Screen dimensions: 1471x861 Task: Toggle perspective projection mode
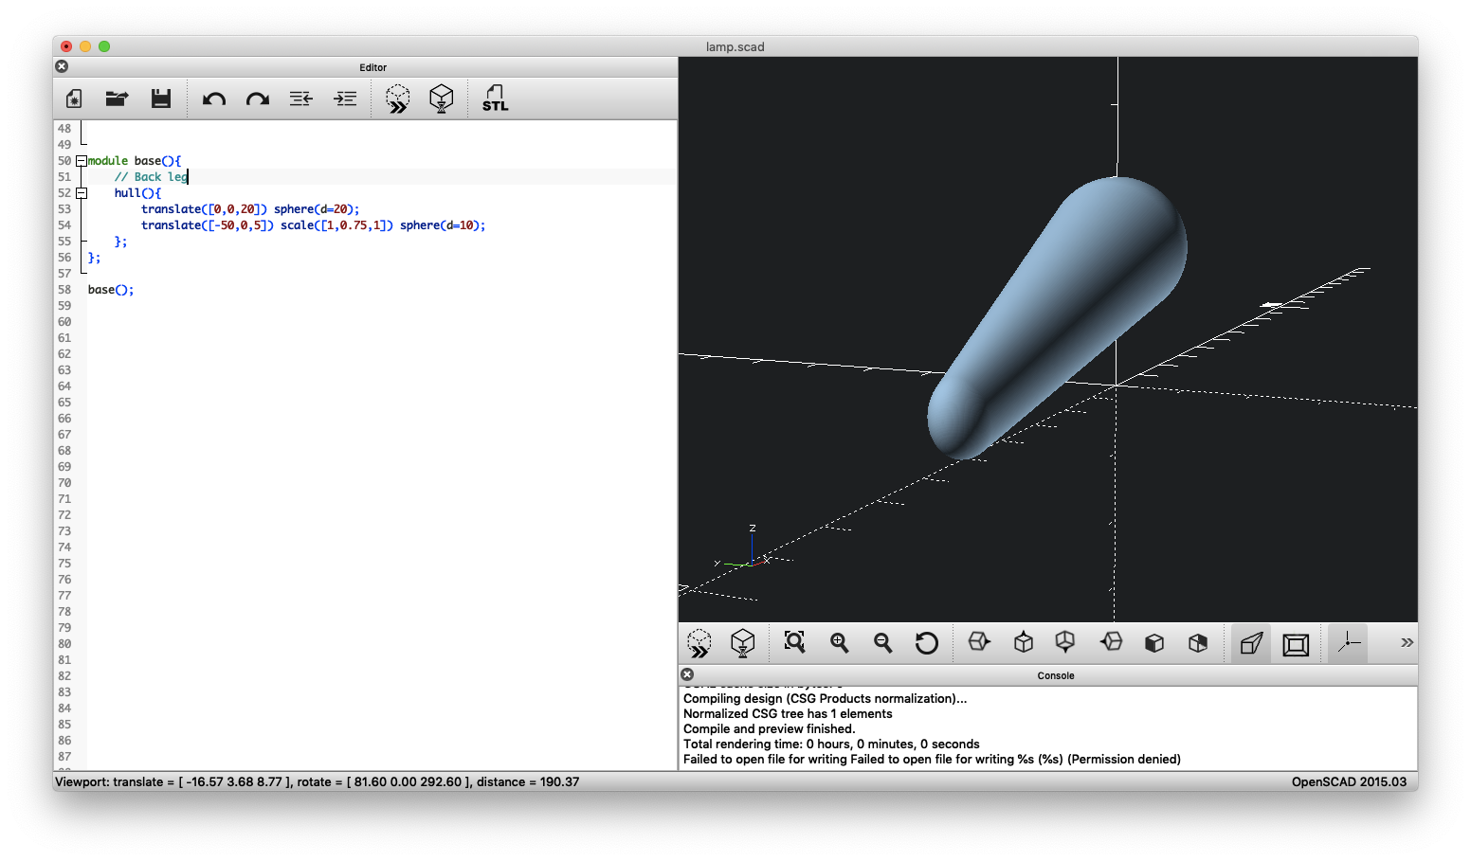click(1250, 642)
